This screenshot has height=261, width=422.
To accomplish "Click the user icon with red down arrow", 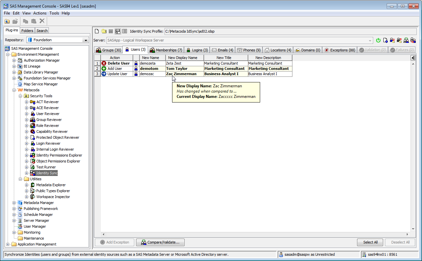I will (x=392, y=40).
